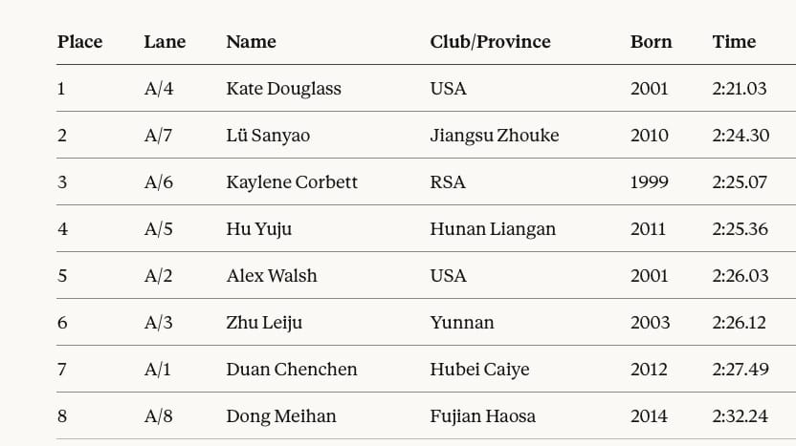The image size is (796, 446).
Task: Click the last-place time 2:32.24
Action: tap(741, 416)
